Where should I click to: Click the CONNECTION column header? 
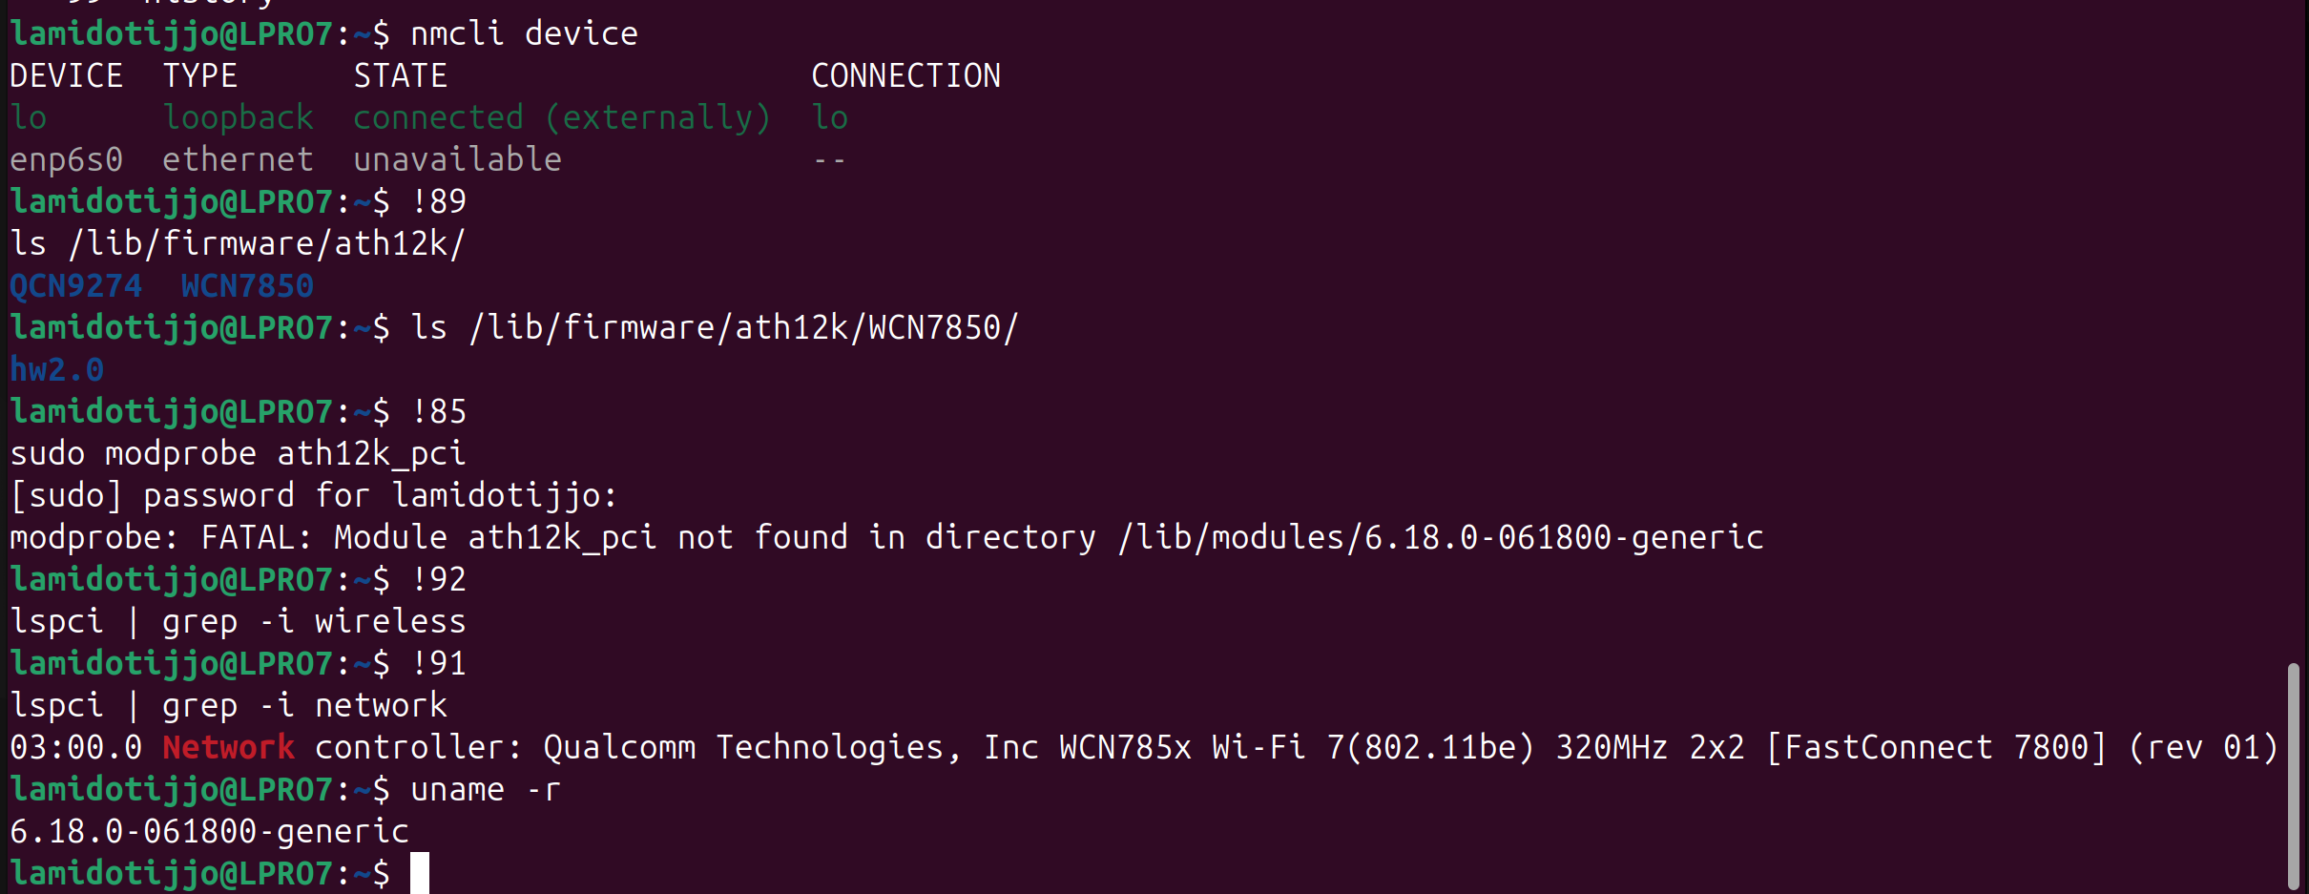click(905, 75)
